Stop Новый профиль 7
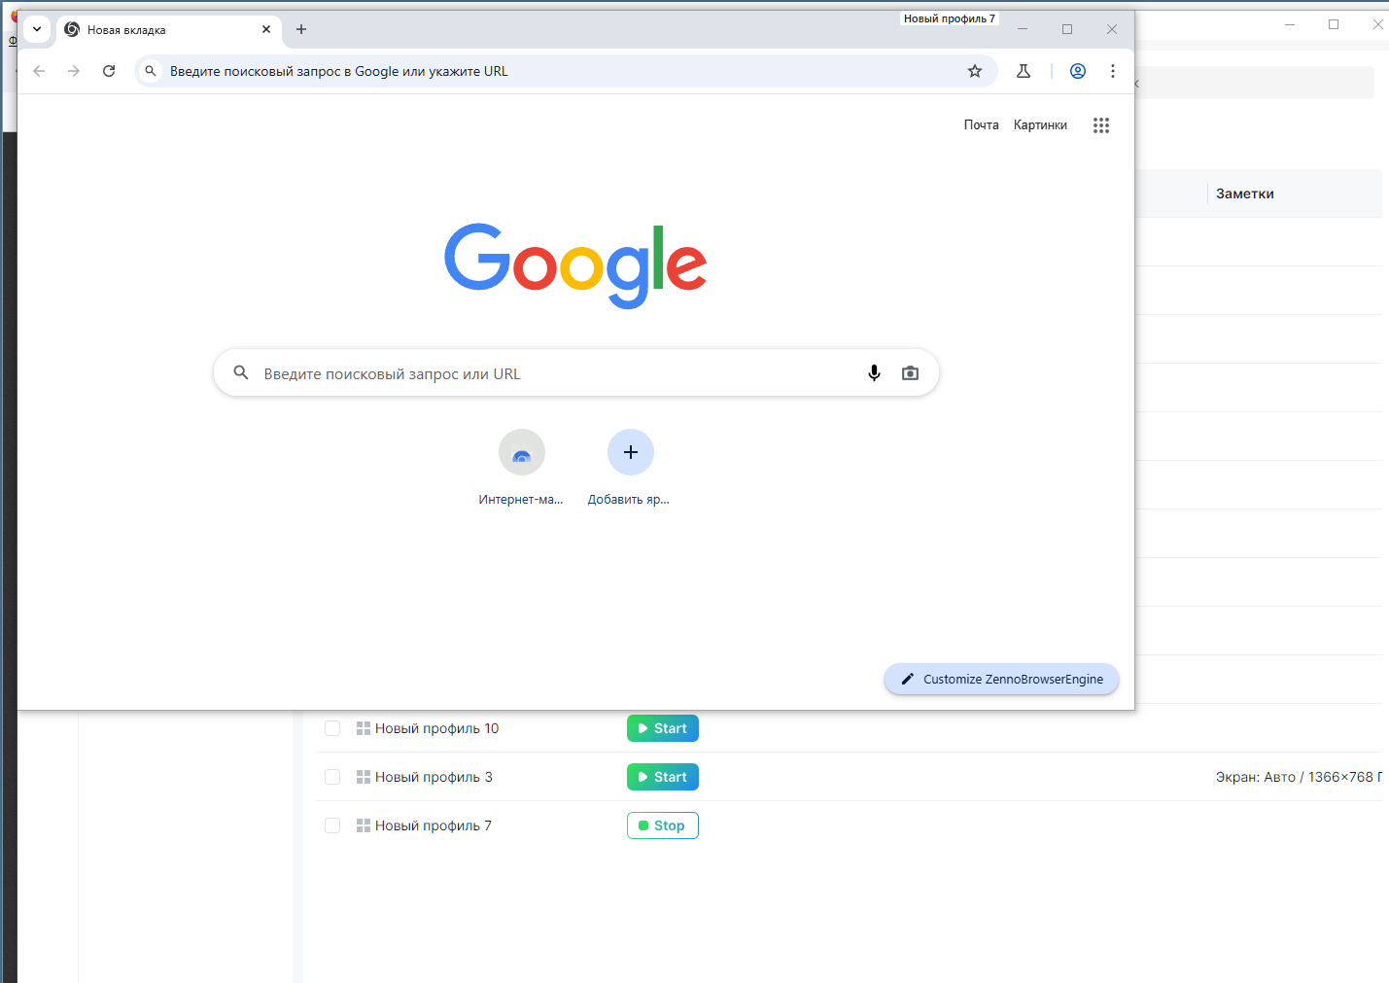The width and height of the screenshot is (1389, 983). [x=663, y=825]
